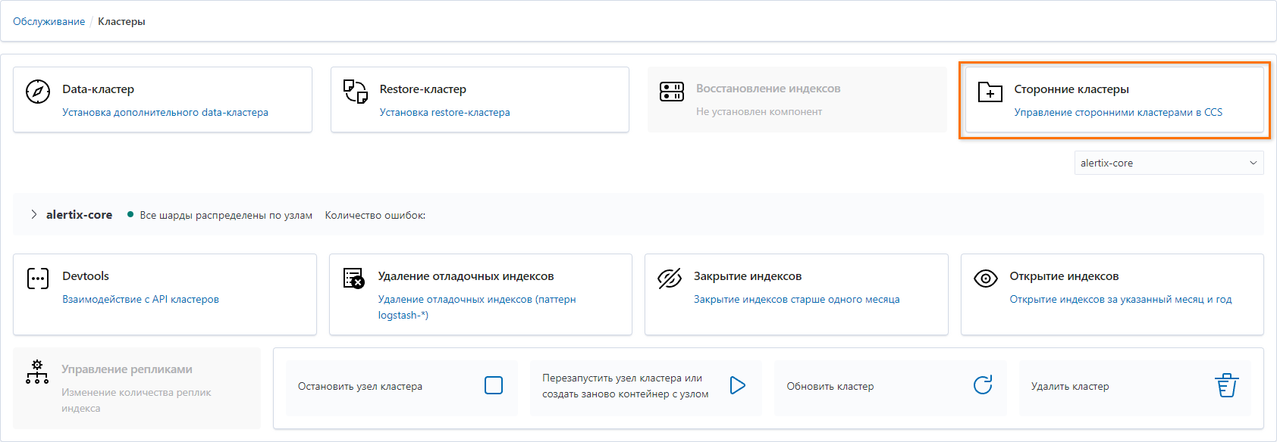
Task: Click link Установка restore-кластера
Action: (x=444, y=112)
